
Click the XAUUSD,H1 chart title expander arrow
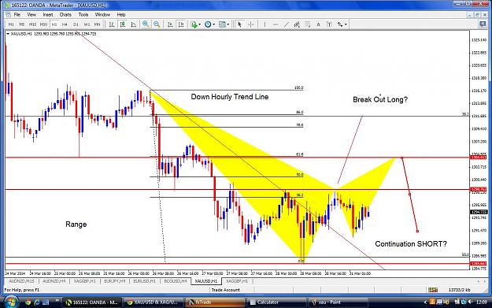[8, 34]
